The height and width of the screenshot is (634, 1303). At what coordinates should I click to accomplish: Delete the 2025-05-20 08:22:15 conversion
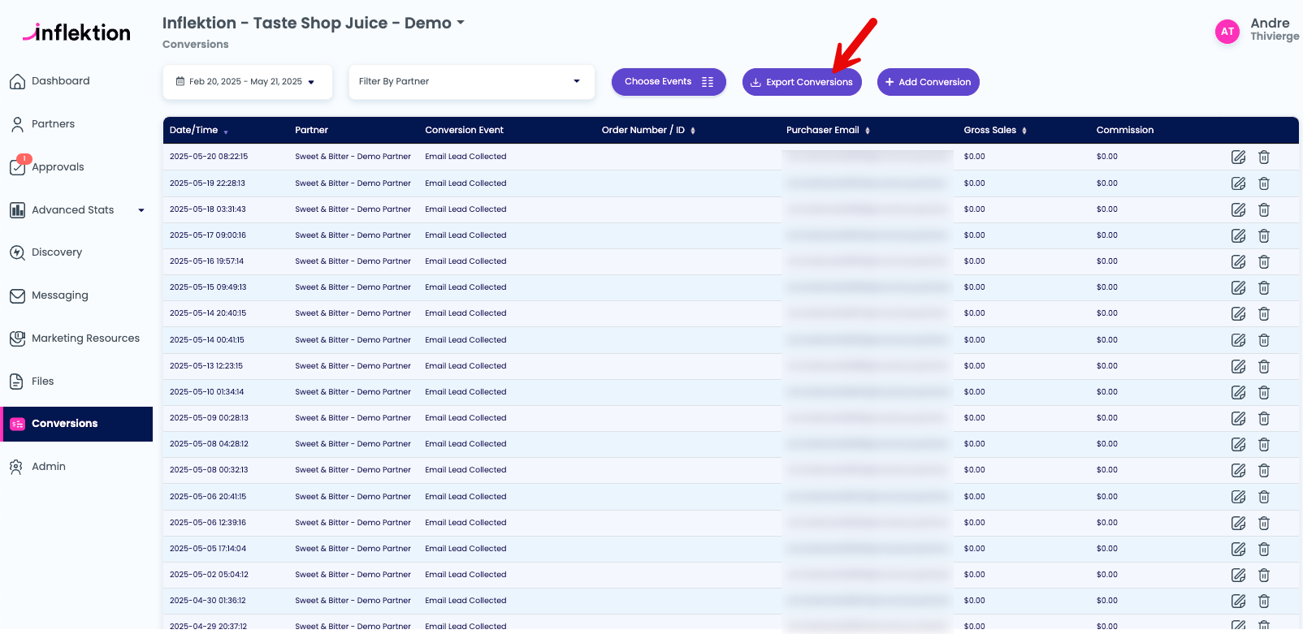point(1264,157)
